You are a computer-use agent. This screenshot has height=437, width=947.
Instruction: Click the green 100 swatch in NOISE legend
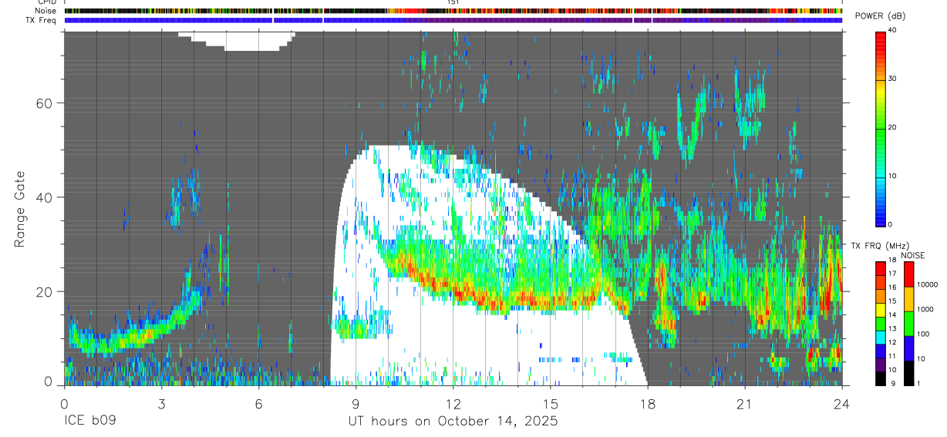[908, 324]
